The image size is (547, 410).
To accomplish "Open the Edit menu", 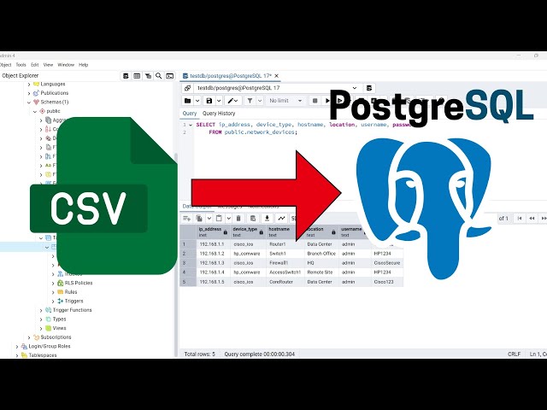I will pyautogui.click(x=34, y=65).
